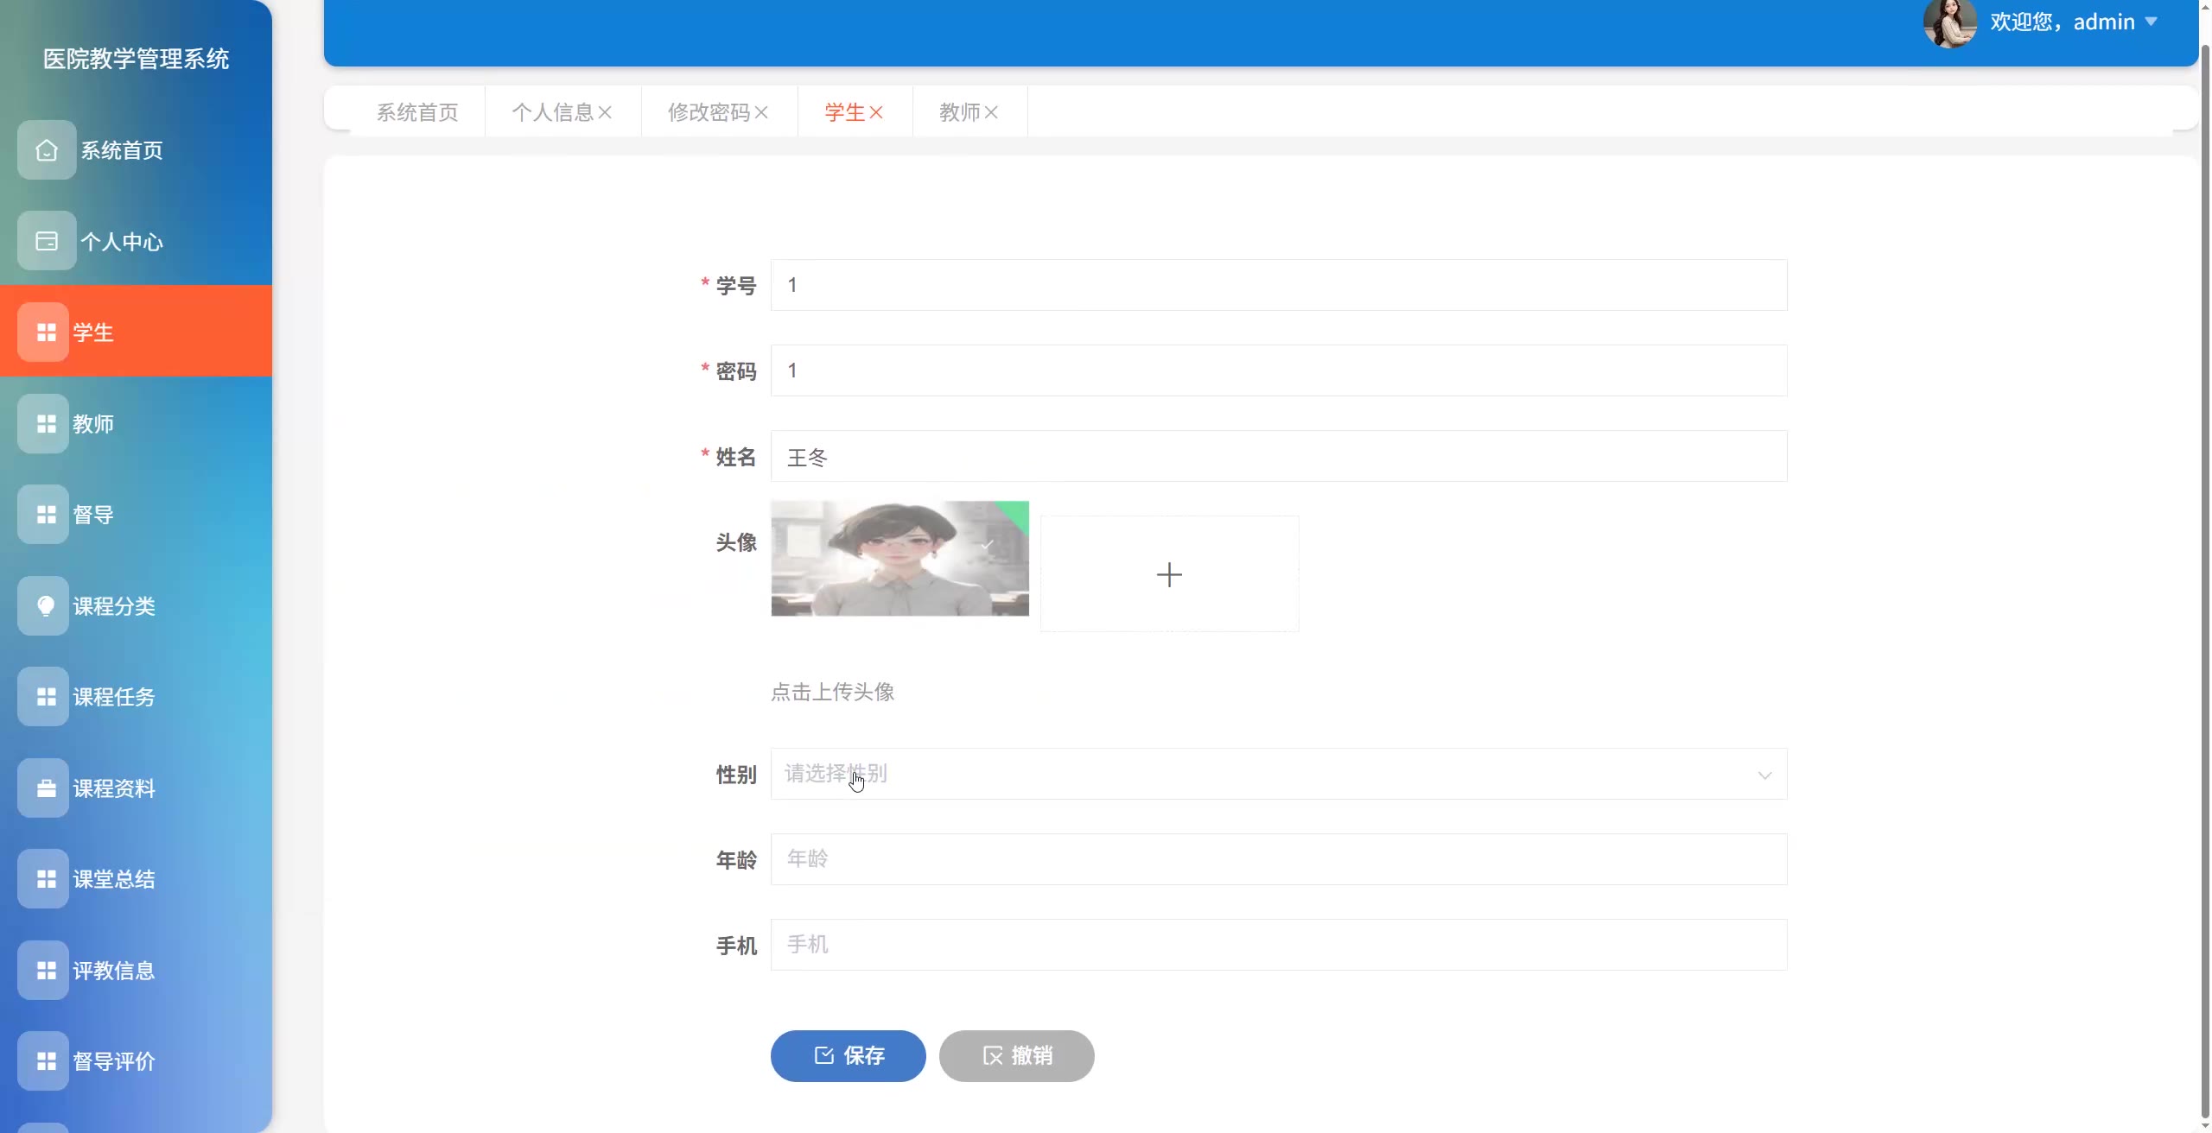Screen dimensions: 2212x1133
Task: Switch to the 系统首页 tab
Action: [x=416, y=112]
